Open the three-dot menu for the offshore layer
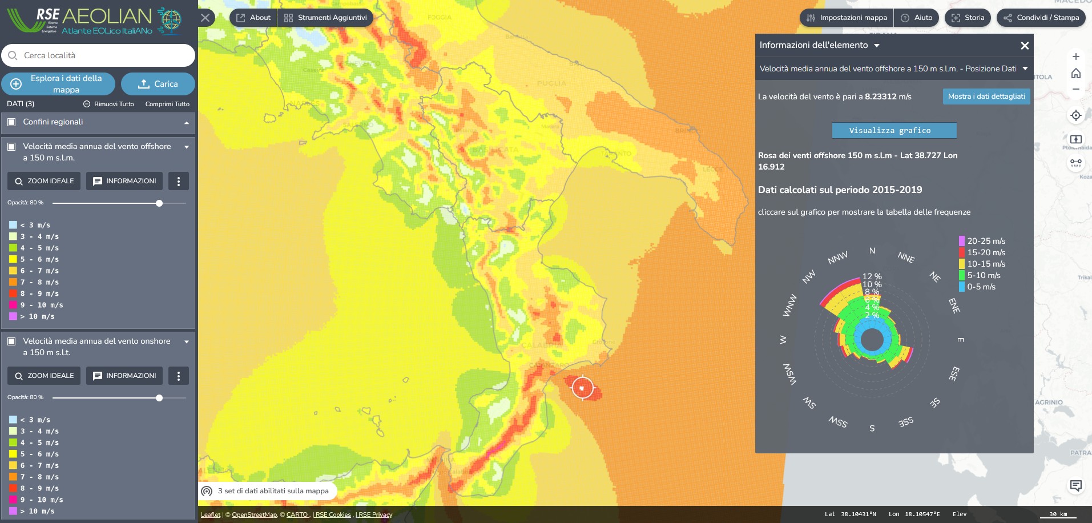Viewport: 1092px width, 523px height. tap(179, 181)
